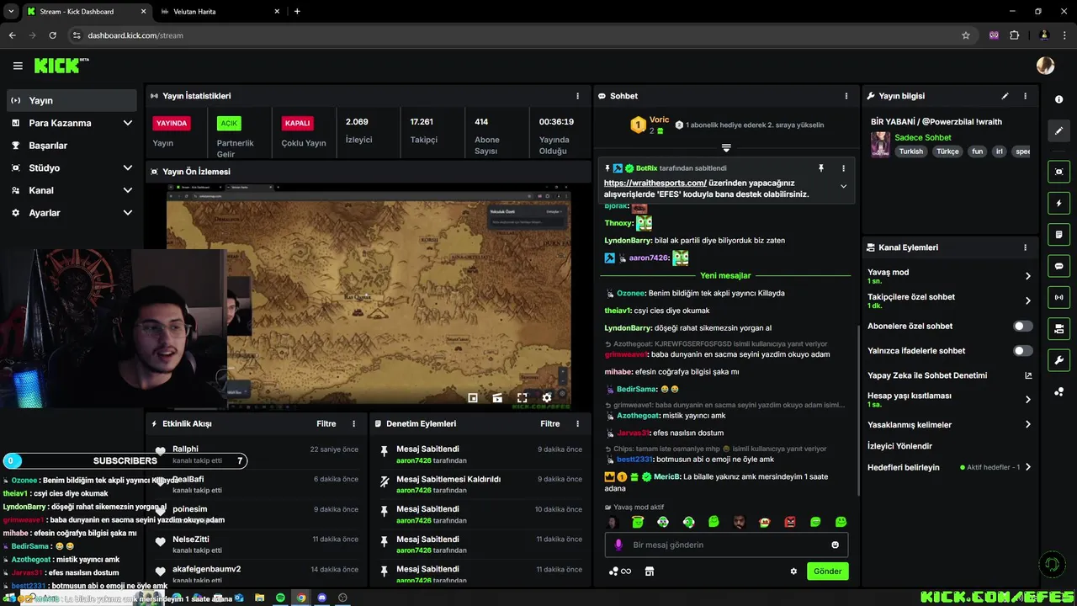The image size is (1077, 606).
Task: Unpin the BotRix pinned message
Action: click(821, 168)
